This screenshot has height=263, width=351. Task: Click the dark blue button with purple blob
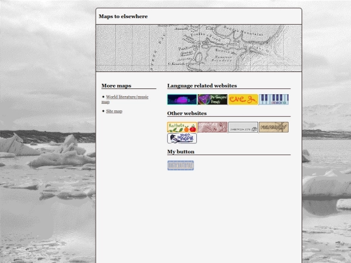[x=182, y=99]
